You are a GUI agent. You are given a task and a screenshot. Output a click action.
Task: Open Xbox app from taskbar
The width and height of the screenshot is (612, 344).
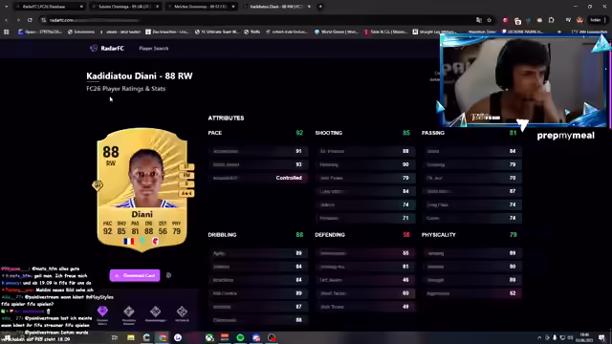pos(209,337)
